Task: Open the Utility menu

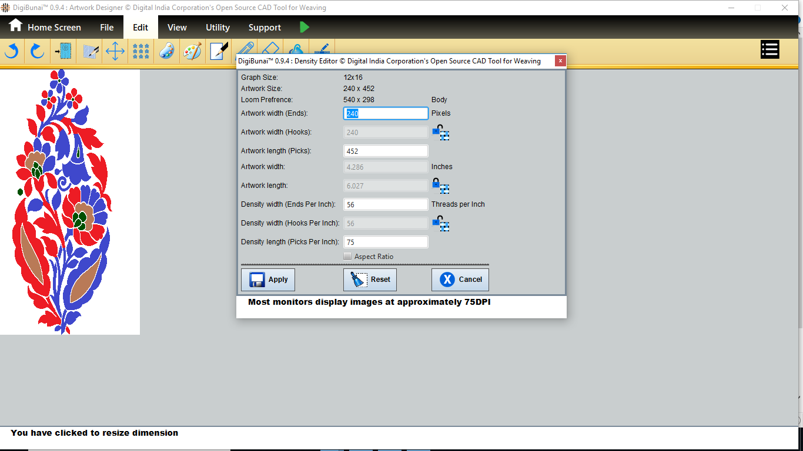Action: pyautogui.click(x=218, y=28)
